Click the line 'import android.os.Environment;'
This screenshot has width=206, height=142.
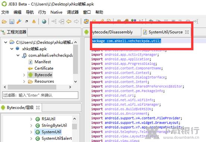click(120, 114)
